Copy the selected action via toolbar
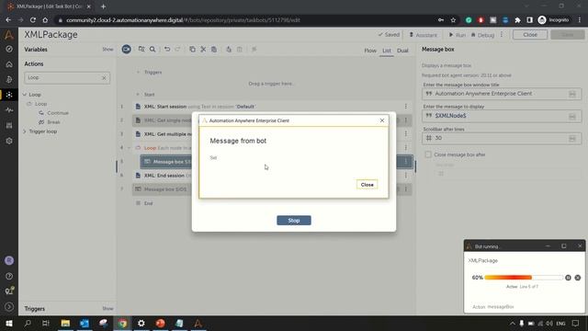The image size is (588, 331). coord(192,49)
